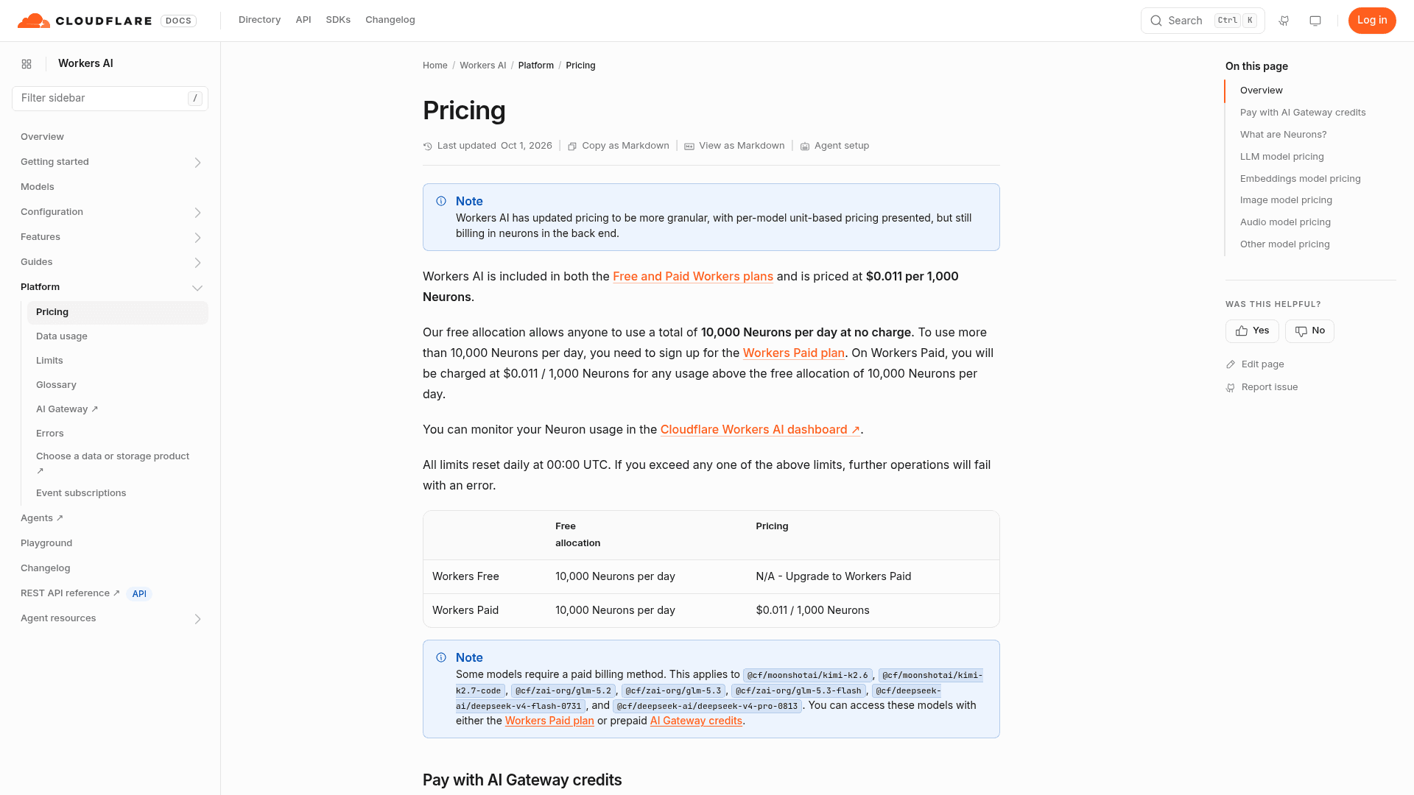Expand the Features section
Viewport: 1414px width, 795px height.
point(197,238)
